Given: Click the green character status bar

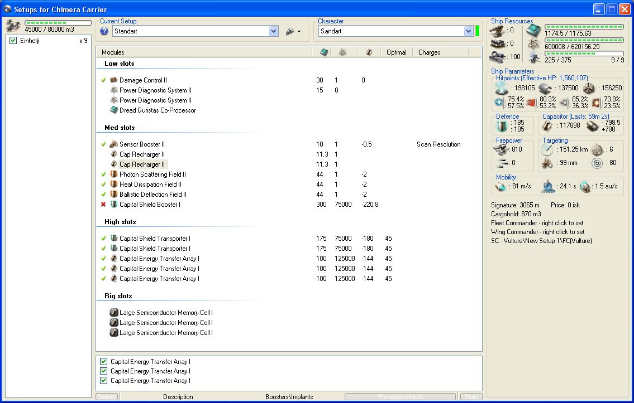Looking at the screenshot, I should coord(478,31).
